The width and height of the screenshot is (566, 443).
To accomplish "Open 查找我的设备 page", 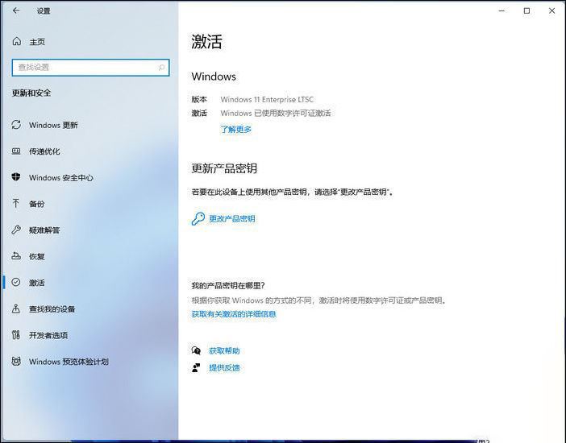I will (52, 308).
